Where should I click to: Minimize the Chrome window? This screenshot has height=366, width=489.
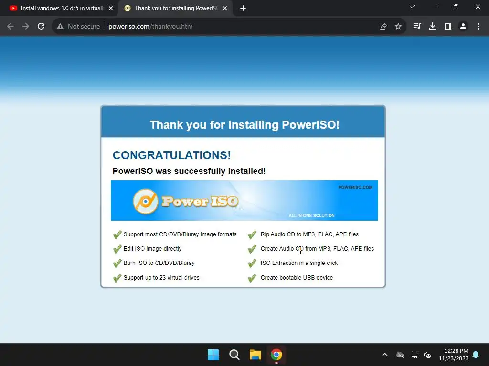[x=434, y=7]
